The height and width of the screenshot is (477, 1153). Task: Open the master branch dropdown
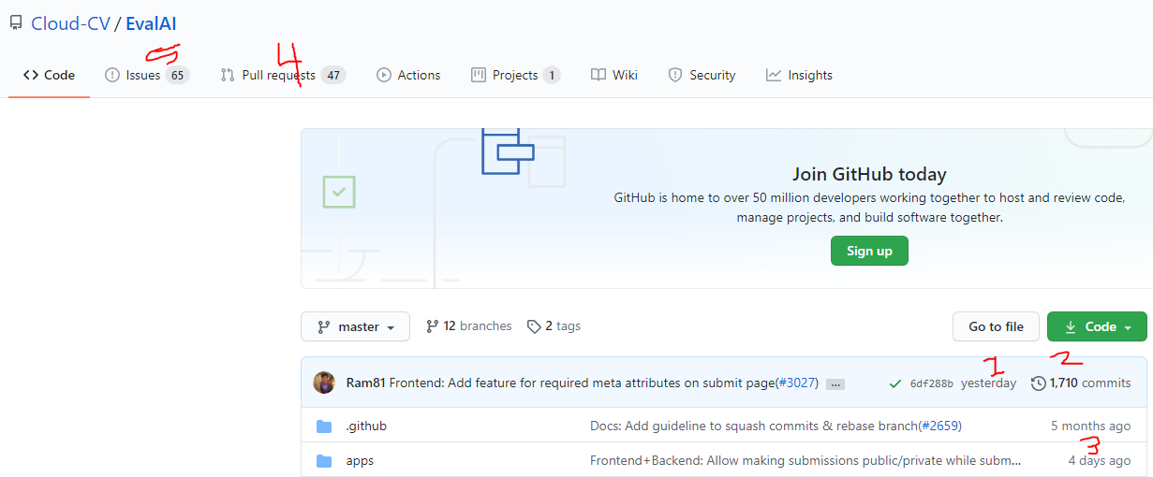tap(355, 326)
